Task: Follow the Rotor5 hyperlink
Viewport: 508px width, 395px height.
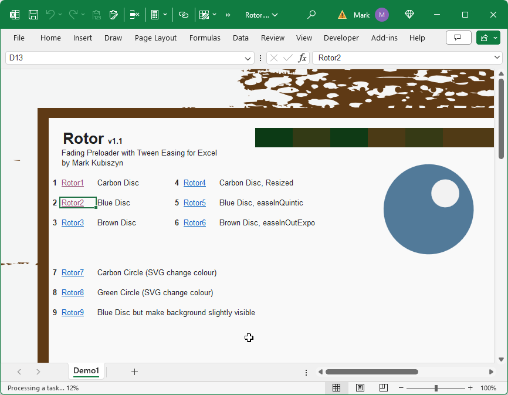Action: (195, 203)
